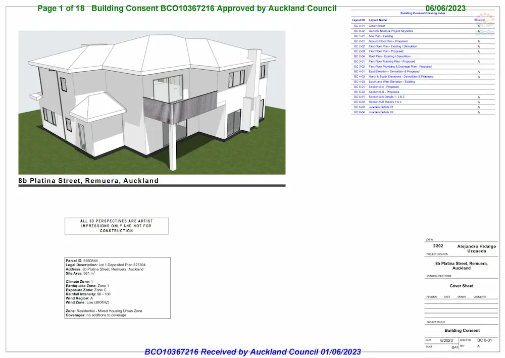The width and height of the screenshot is (505, 358).
Task: Select 'First Floor Plan - Existing / Demolition' row
Action: (x=423, y=46)
